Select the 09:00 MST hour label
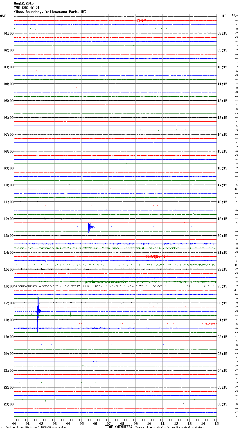Image resolution: width=239 pixels, height=431 pixels. pos(8,168)
